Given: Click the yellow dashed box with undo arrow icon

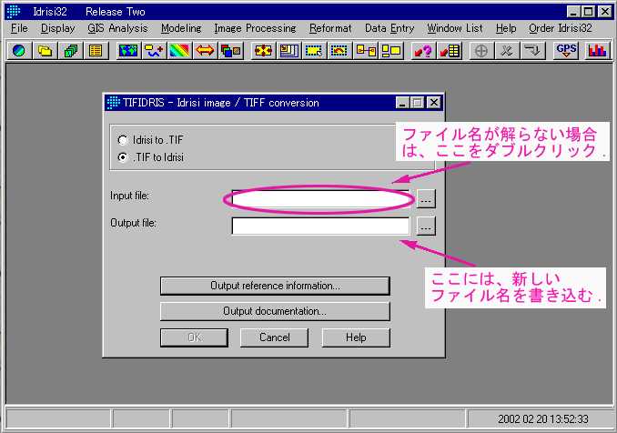Looking at the screenshot, I should (339, 51).
